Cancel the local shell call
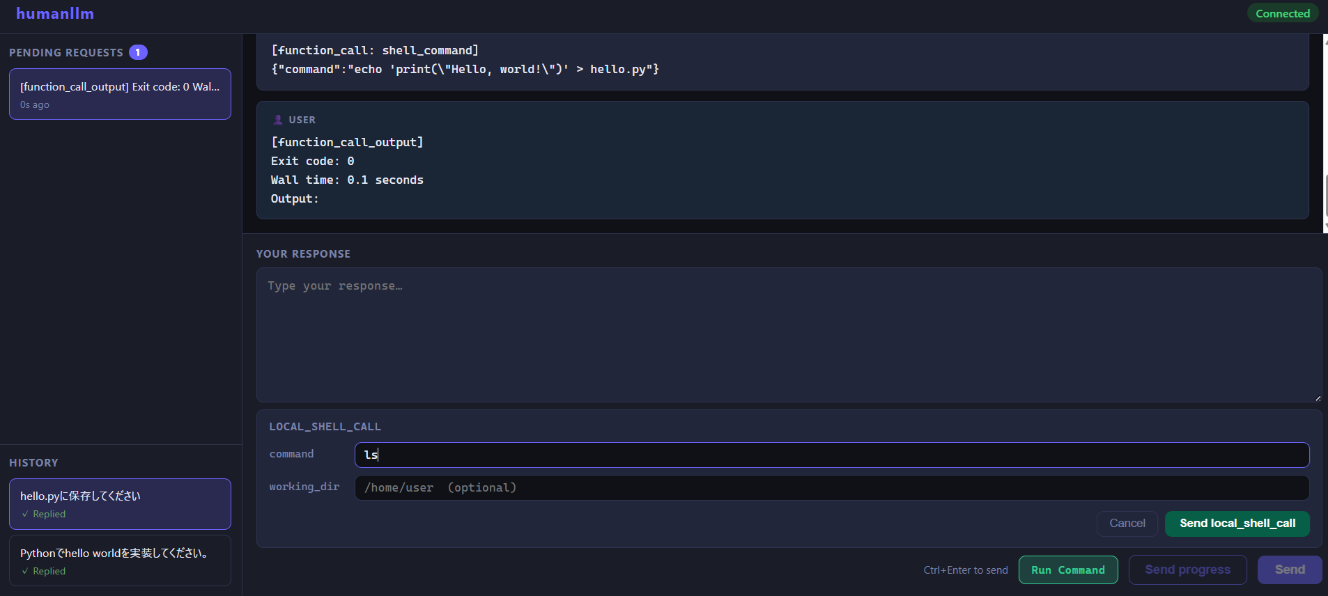Screen dimensions: 1328x596 point(1127,524)
